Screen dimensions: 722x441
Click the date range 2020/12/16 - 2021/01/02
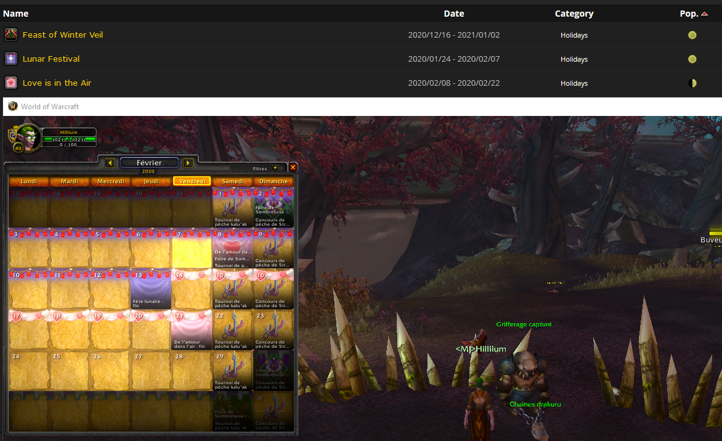click(x=453, y=35)
